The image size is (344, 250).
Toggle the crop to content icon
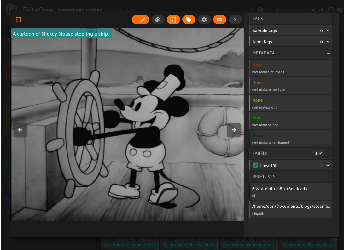pyautogui.click(x=173, y=20)
